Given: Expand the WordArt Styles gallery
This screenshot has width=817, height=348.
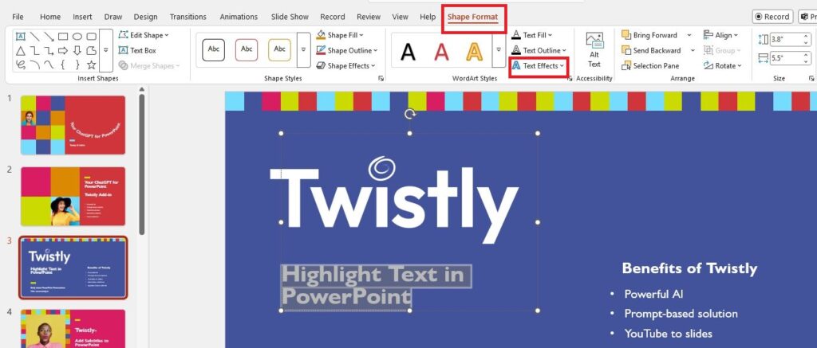Looking at the screenshot, I should click(x=499, y=50).
